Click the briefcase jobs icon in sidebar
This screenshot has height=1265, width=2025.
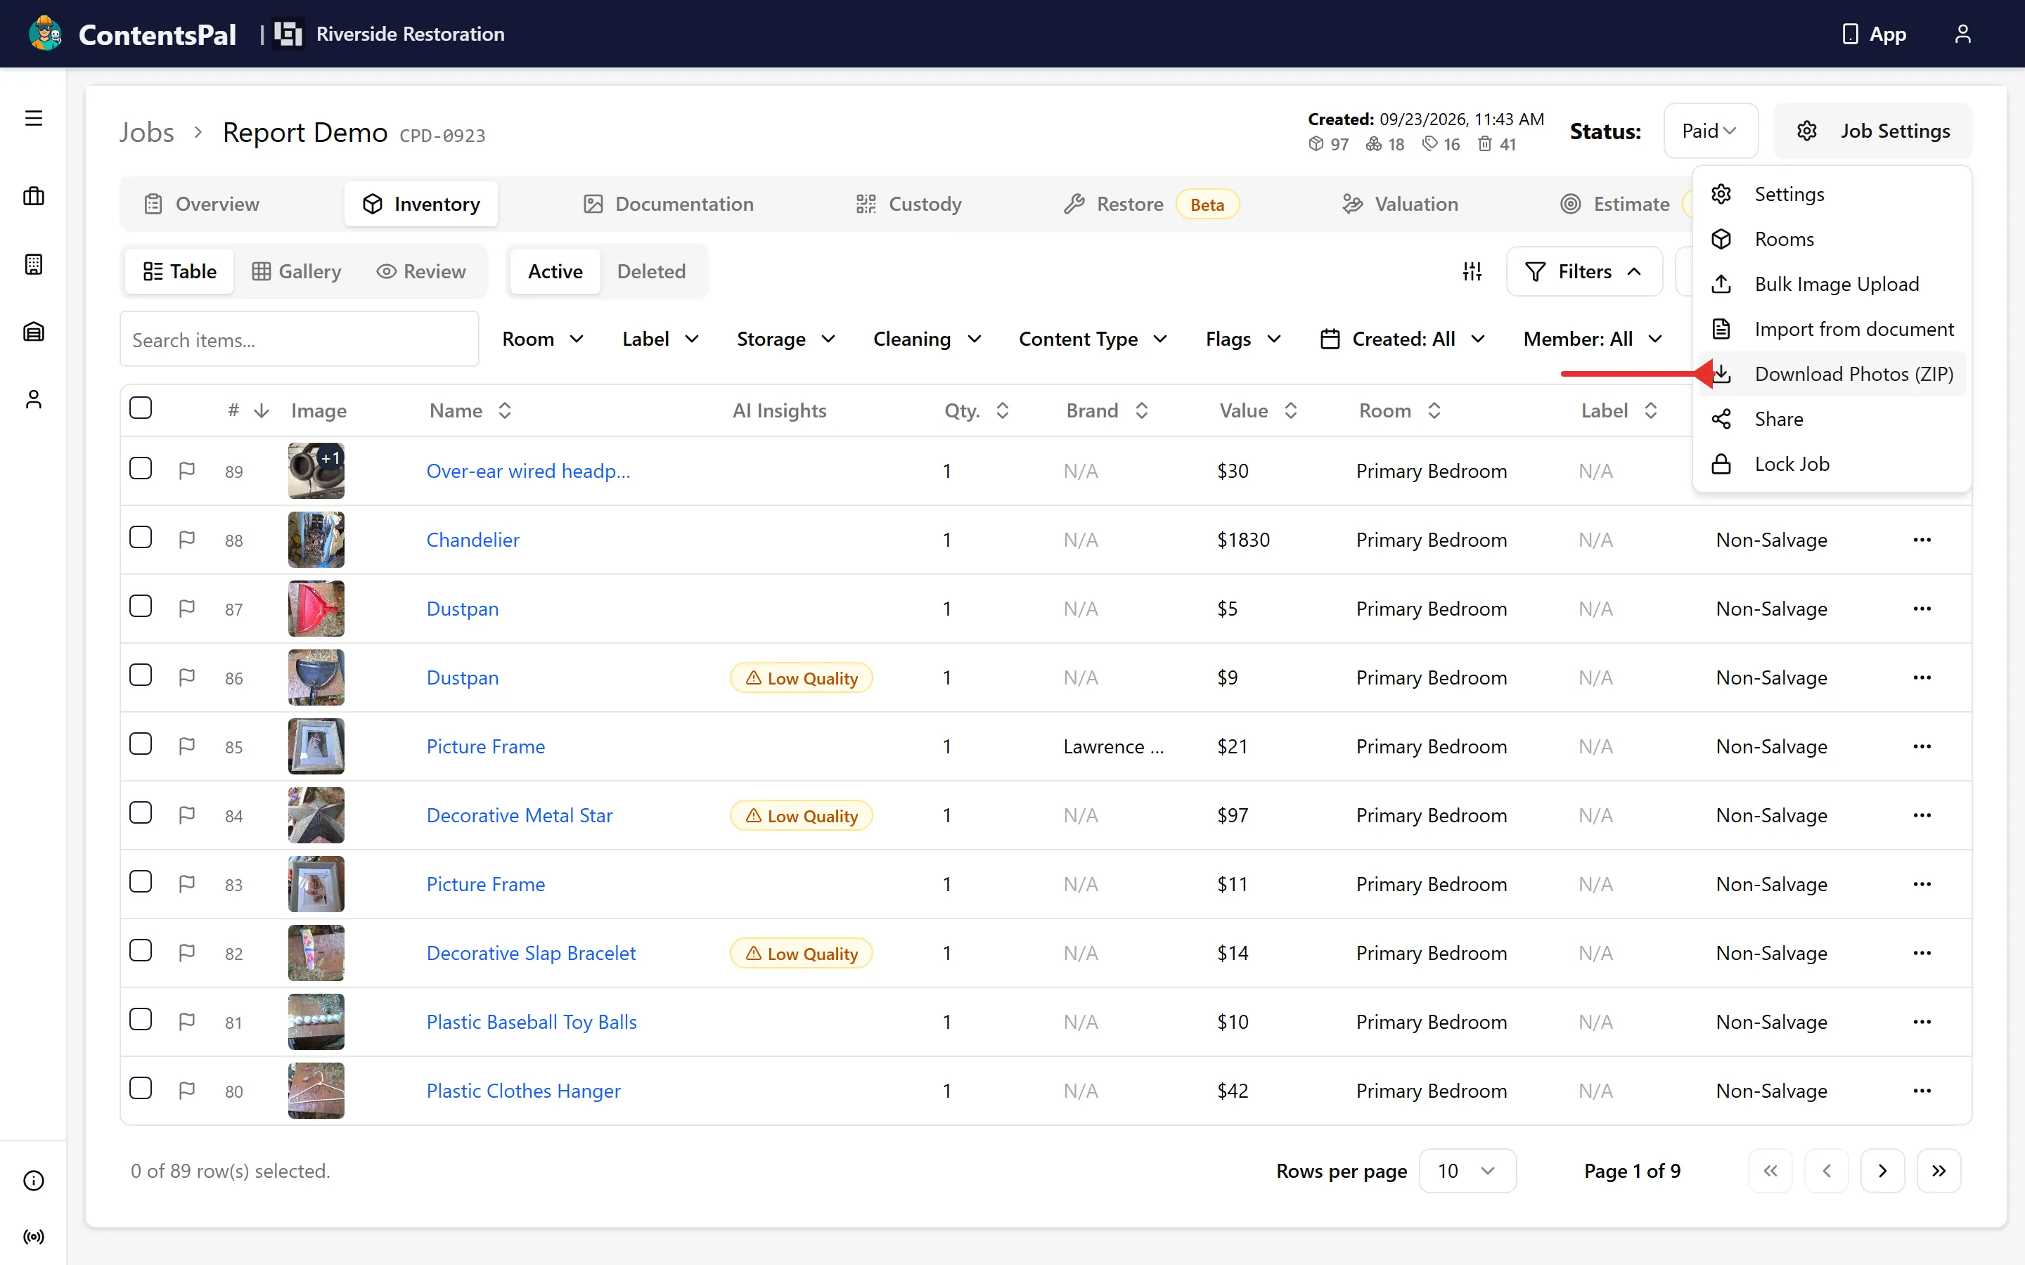coord(34,197)
